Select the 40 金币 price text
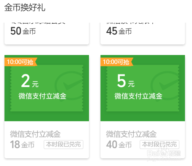The height and width of the screenshot is (166, 192). pyautogui.click(x=119, y=145)
